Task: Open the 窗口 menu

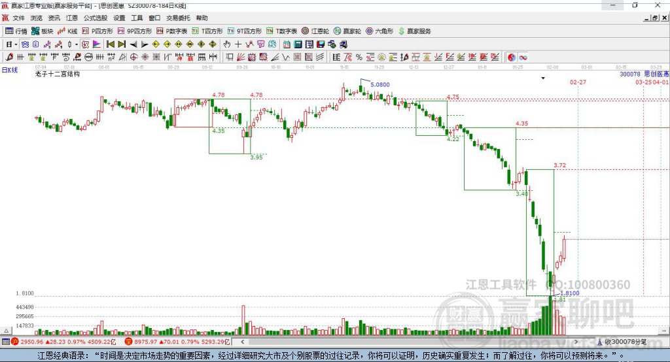Action: (154, 18)
